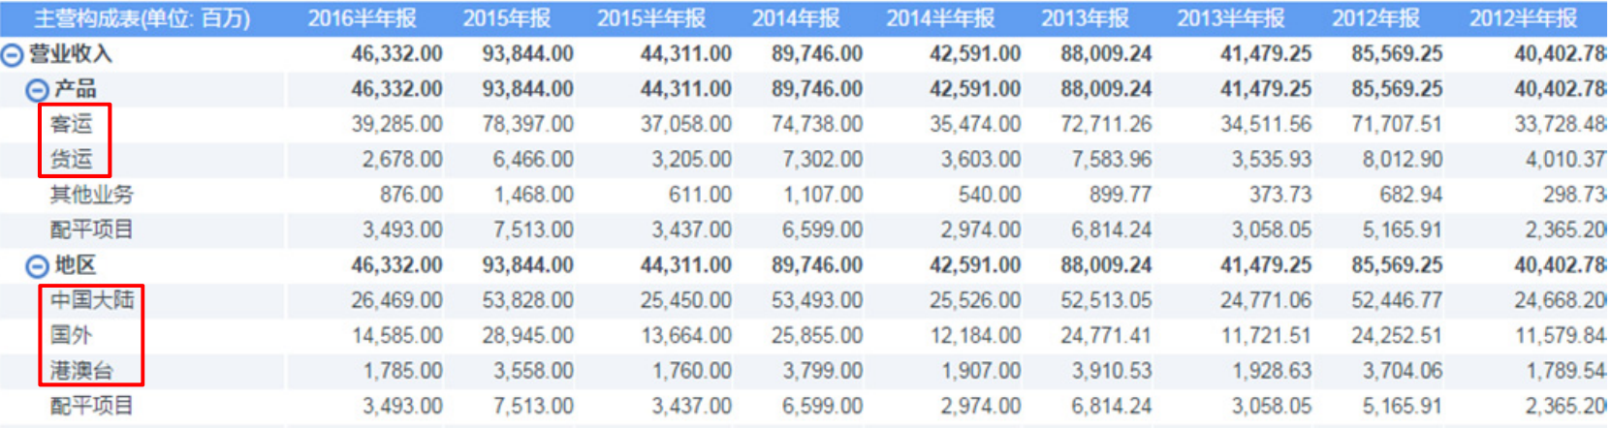Click 中国大陆 value 26,469.00

[x=397, y=300]
